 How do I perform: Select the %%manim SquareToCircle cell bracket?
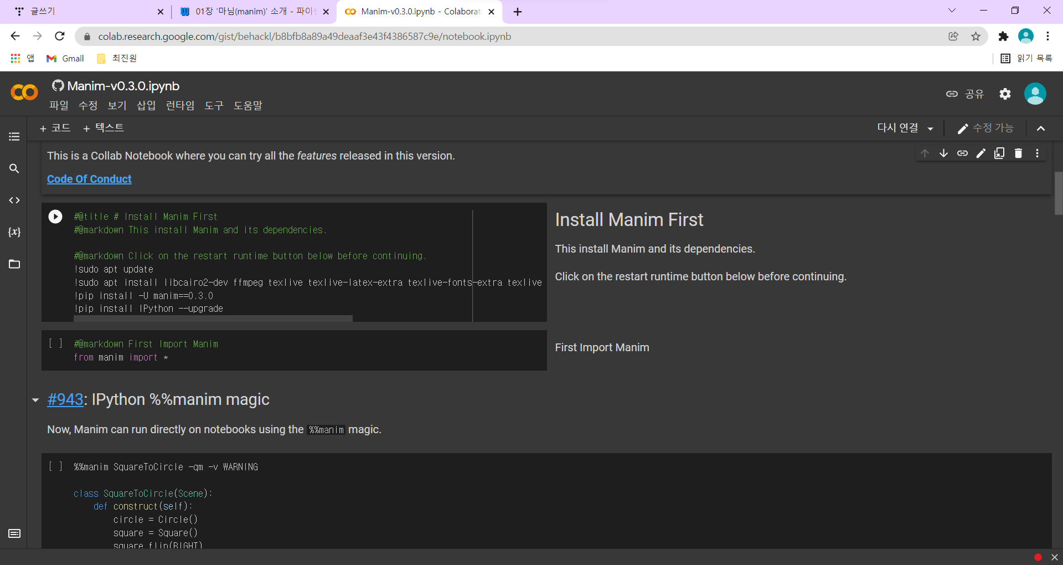click(55, 466)
